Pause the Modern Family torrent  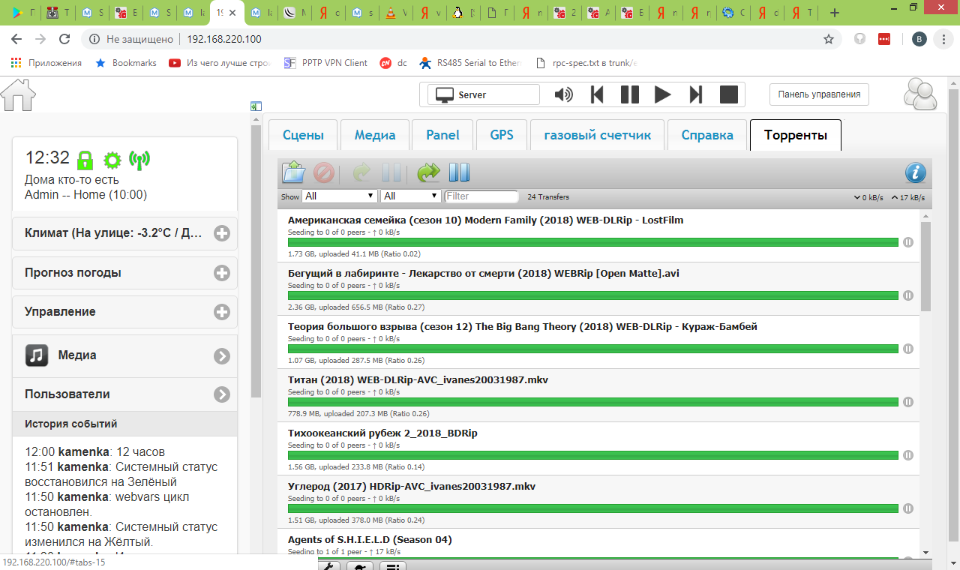(908, 242)
